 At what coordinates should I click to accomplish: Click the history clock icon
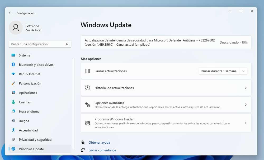point(88,88)
